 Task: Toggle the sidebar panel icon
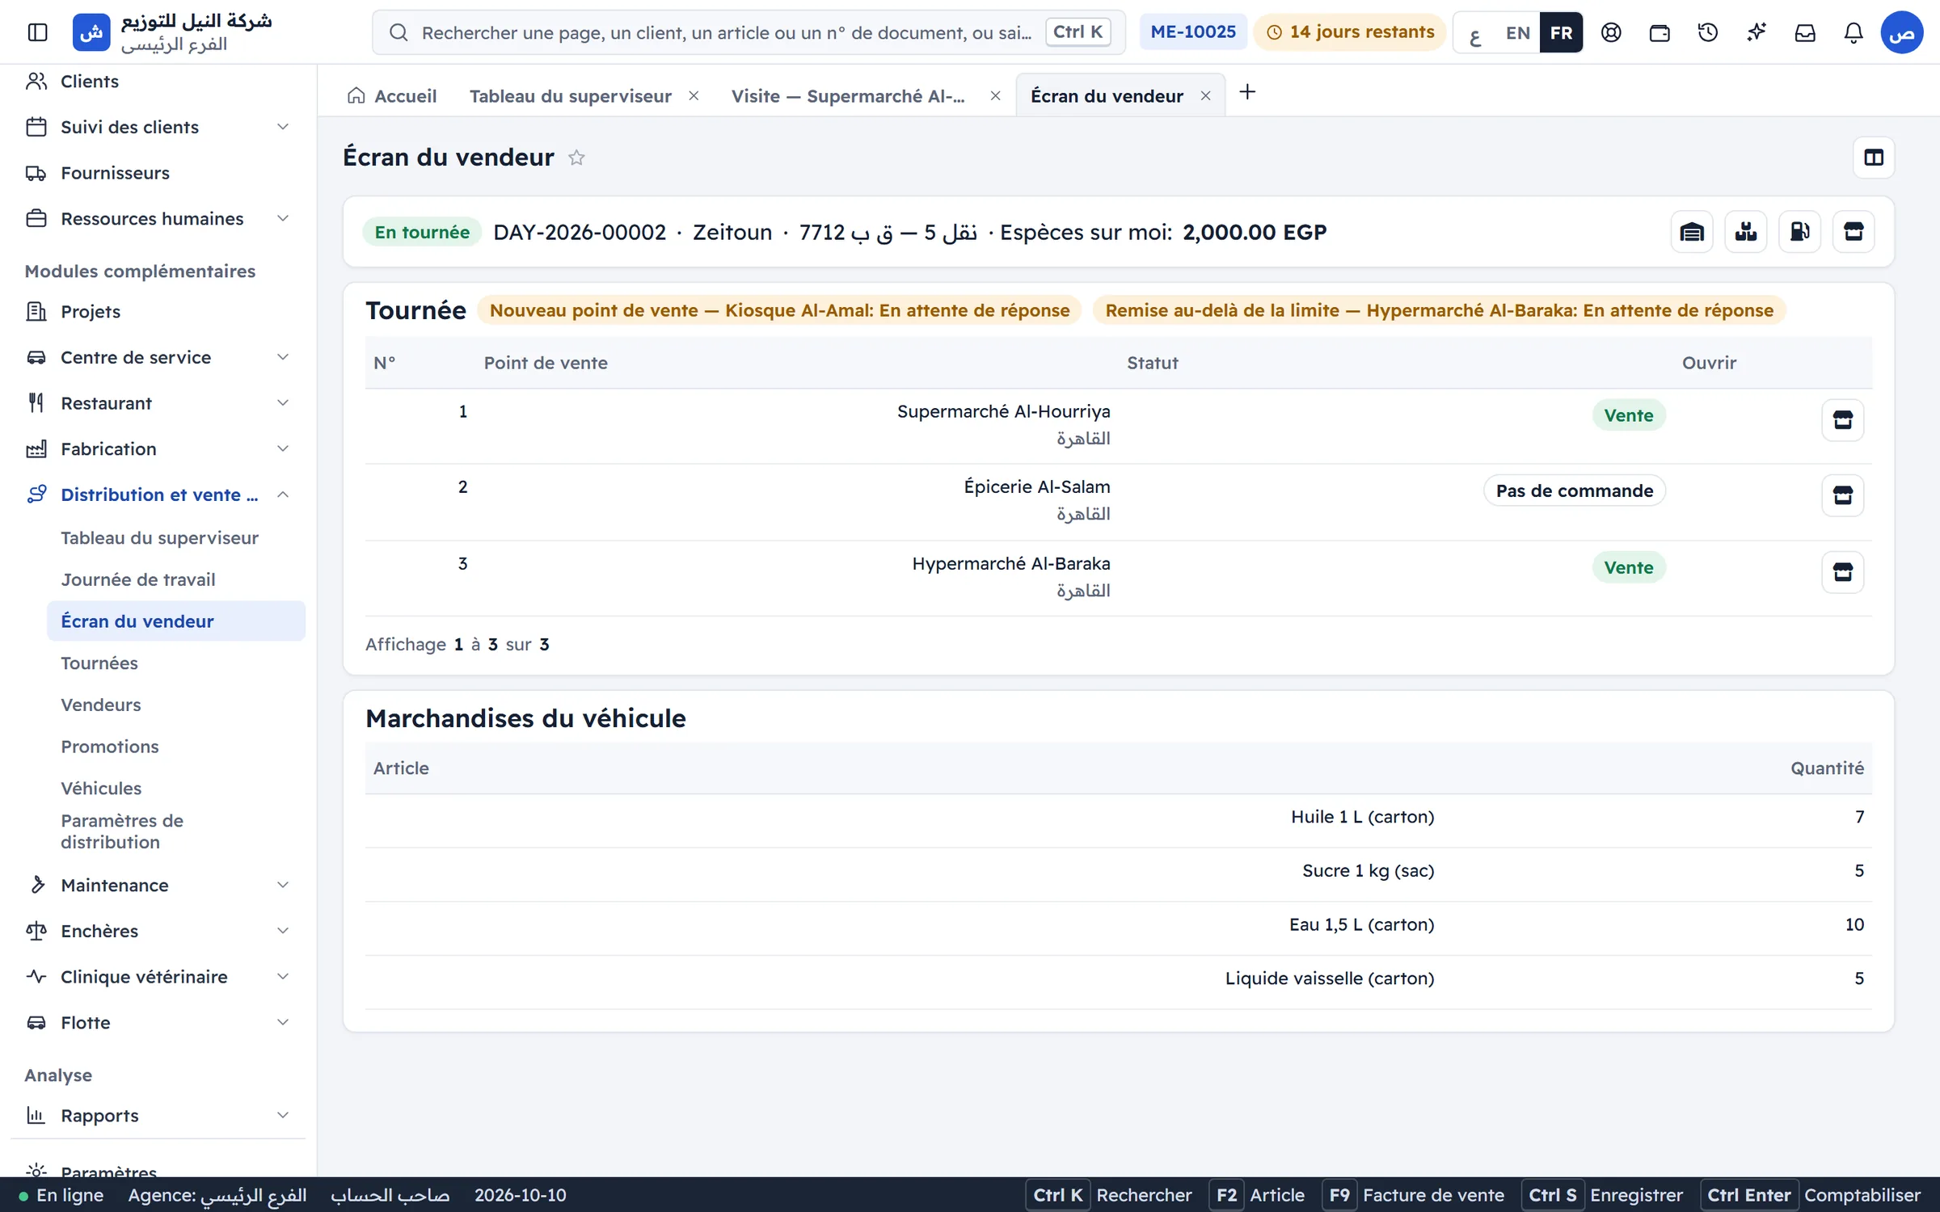pos(38,32)
